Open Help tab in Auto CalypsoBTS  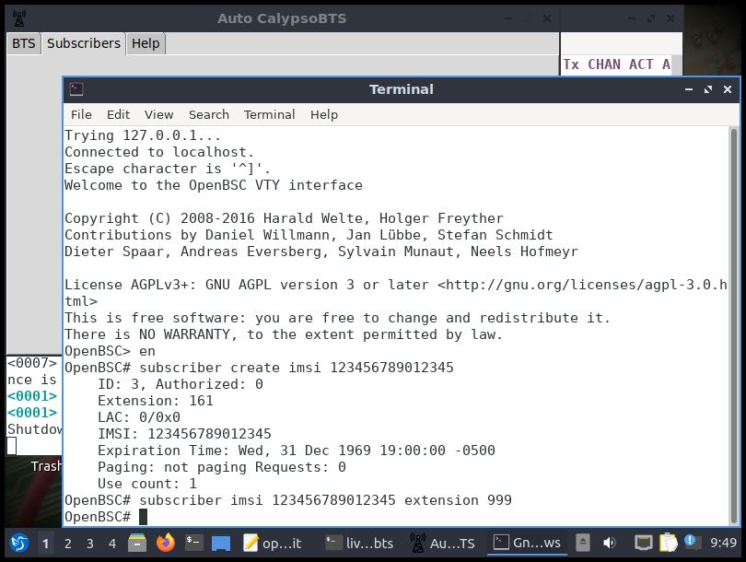tap(146, 44)
